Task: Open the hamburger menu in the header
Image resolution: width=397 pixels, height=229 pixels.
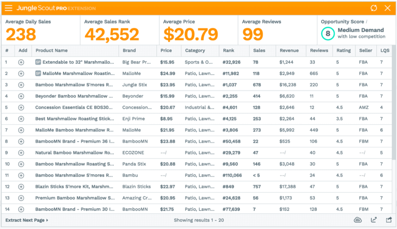Action: [9, 8]
